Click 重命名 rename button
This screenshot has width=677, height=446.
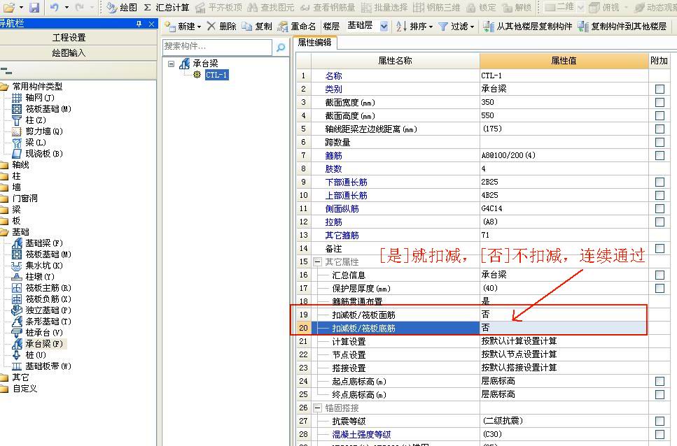pyautogui.click(x=297, y=27)
